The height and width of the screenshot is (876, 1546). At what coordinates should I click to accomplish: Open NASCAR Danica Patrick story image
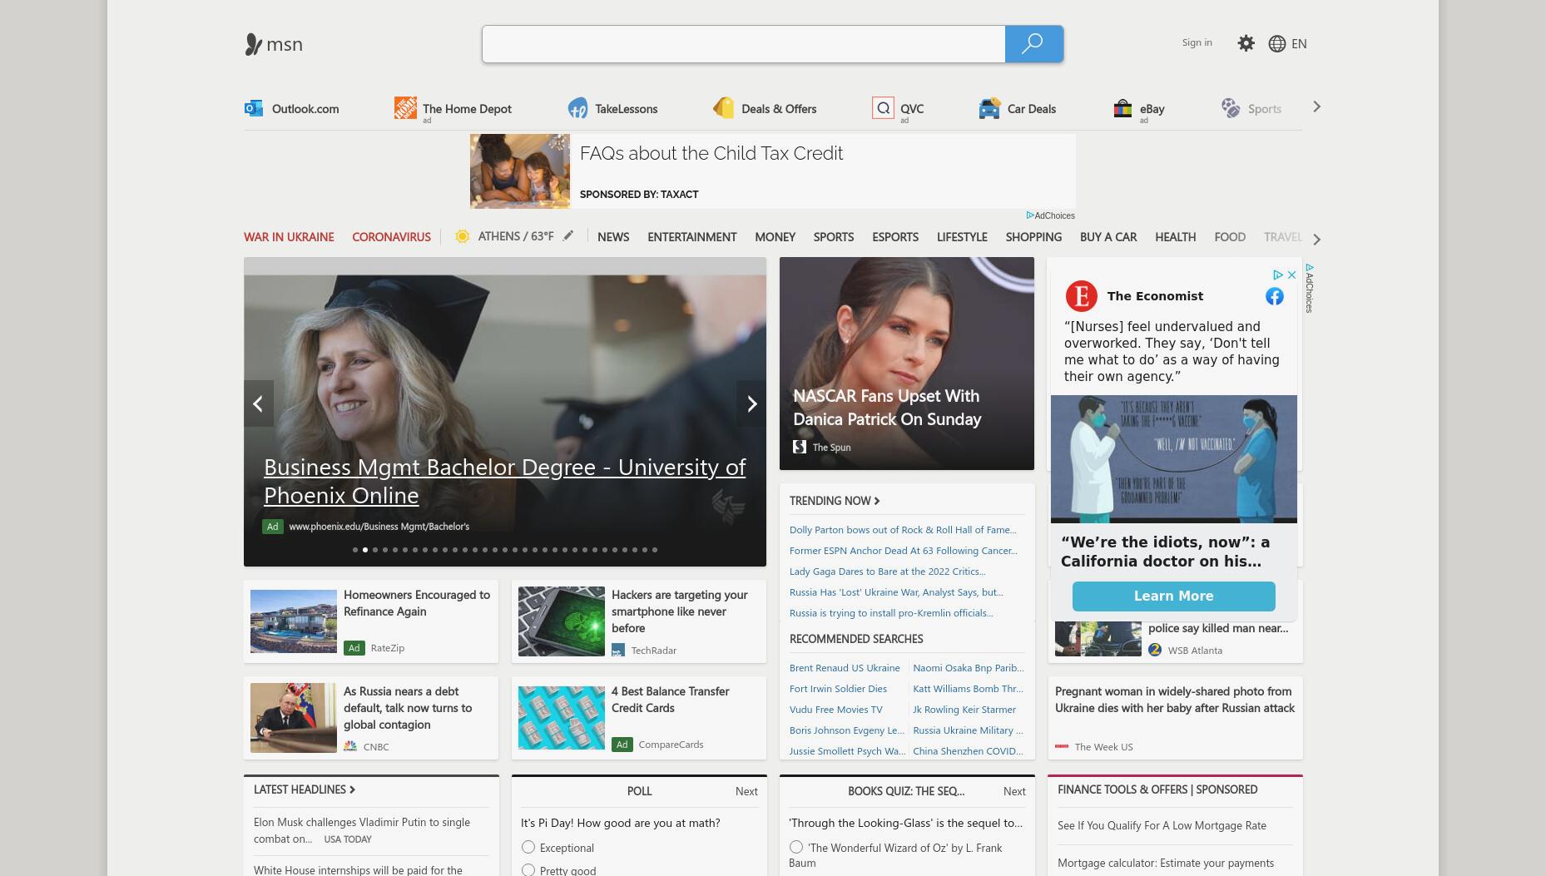click(x=907, y=364)
